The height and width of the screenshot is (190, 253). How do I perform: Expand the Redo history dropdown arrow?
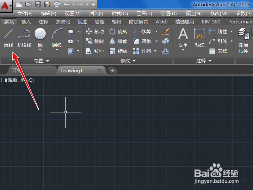(88, 4)
